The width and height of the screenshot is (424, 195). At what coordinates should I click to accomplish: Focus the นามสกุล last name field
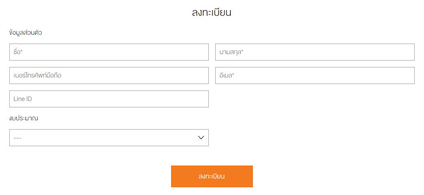(x=315, y=52)
